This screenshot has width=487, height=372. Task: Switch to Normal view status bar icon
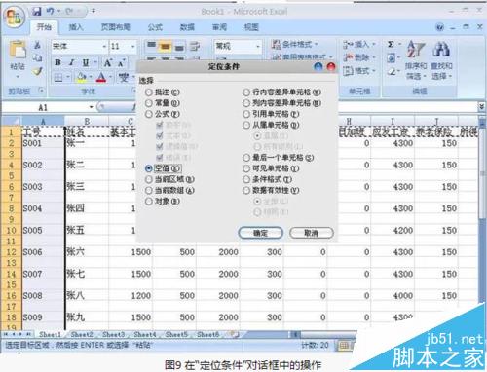point(344,346)
